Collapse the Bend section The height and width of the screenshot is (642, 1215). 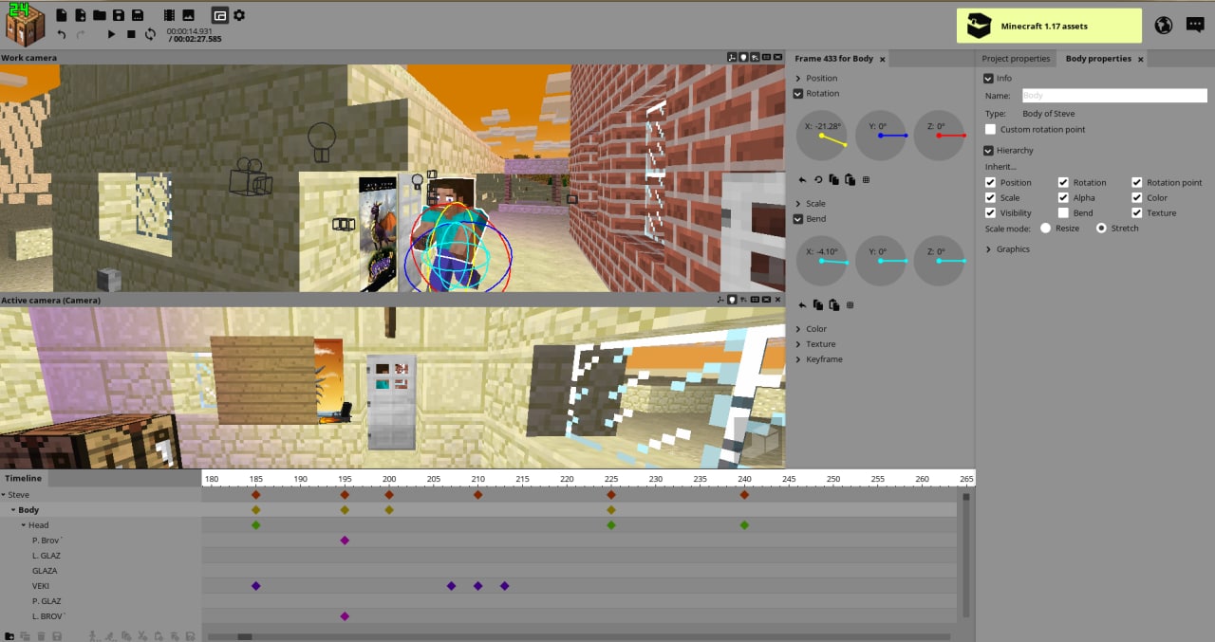[x=798, y=218]
